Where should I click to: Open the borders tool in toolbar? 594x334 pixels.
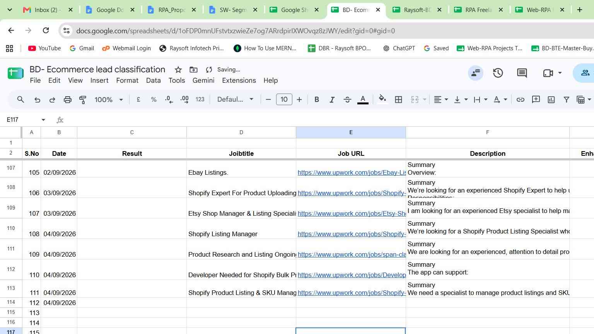coord(398,100)
